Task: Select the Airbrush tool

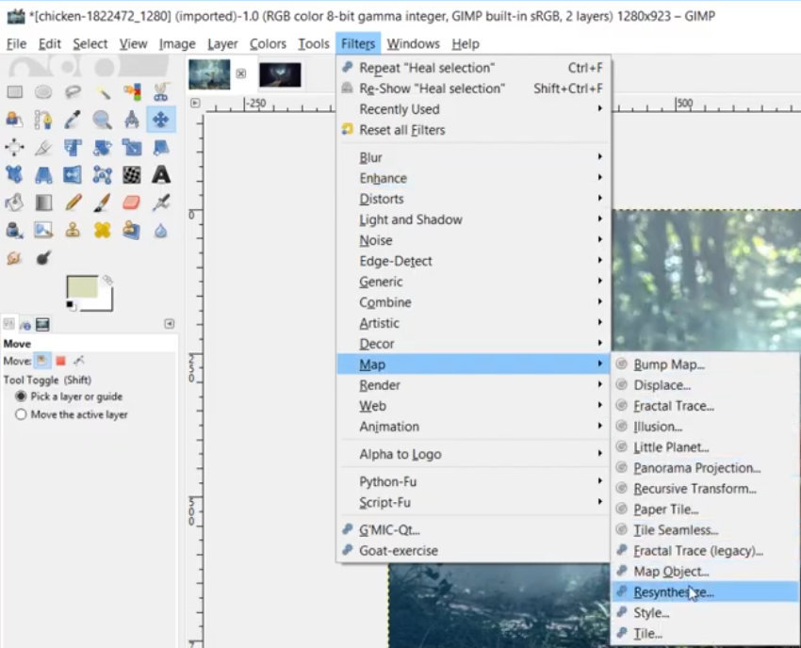Action: point(161,202)
